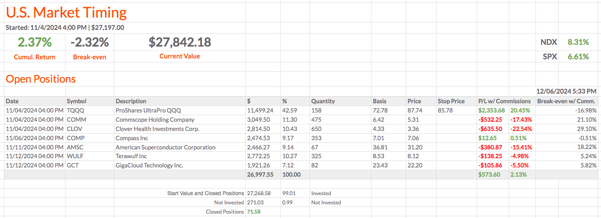
Task: Select the Stop Price column header
Action: 451,101
